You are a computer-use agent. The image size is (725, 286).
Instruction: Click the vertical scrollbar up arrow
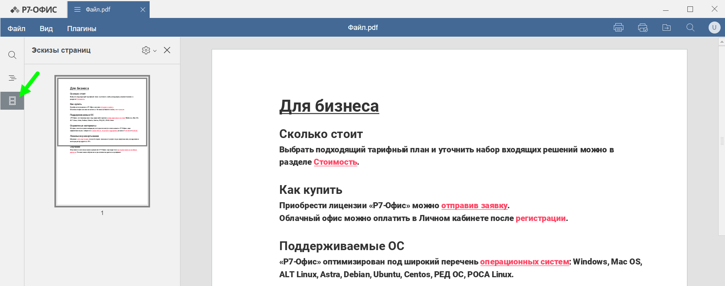[722, 41]
